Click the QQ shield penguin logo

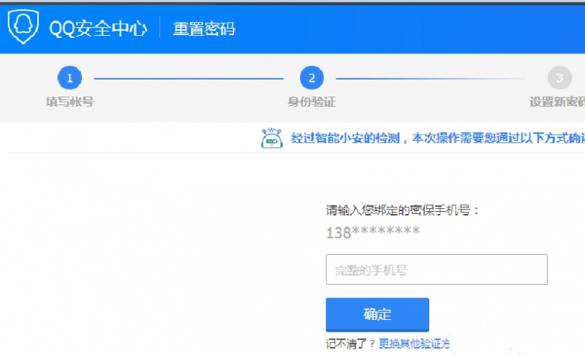pyautogui.click(x=23, y=27)
